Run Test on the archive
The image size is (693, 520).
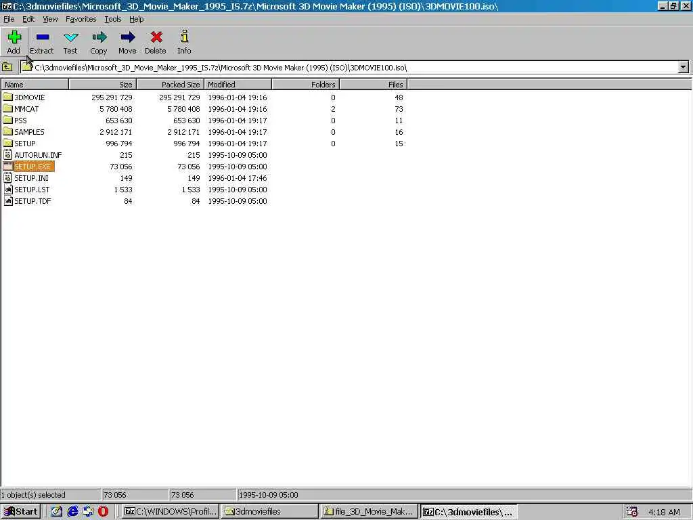click(70, 37)
